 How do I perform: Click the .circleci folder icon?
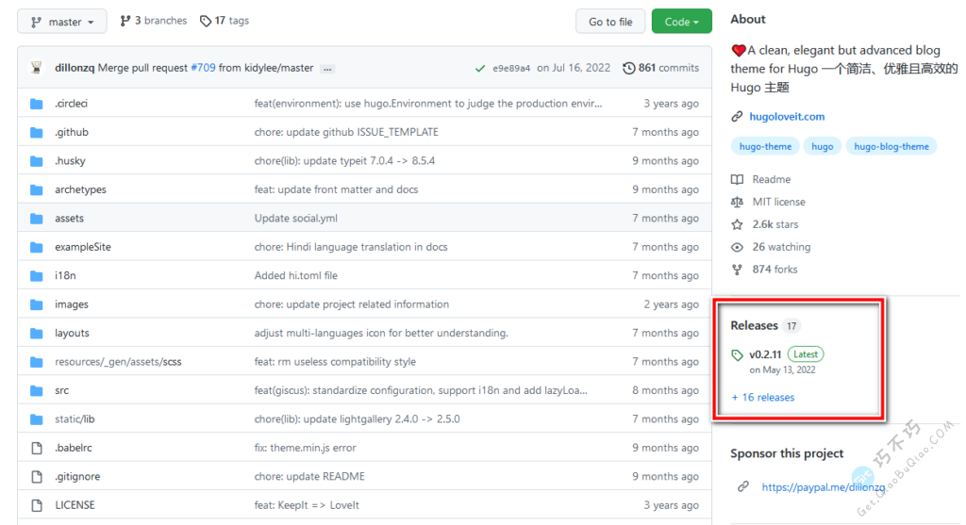tap(37, 104)
